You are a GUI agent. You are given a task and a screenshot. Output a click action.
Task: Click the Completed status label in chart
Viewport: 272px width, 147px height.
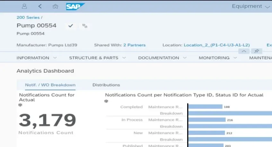[x=131, y=107]
